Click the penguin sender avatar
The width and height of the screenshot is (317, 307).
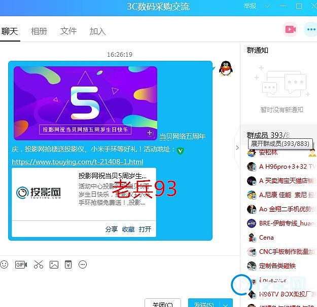click(226, 68)
